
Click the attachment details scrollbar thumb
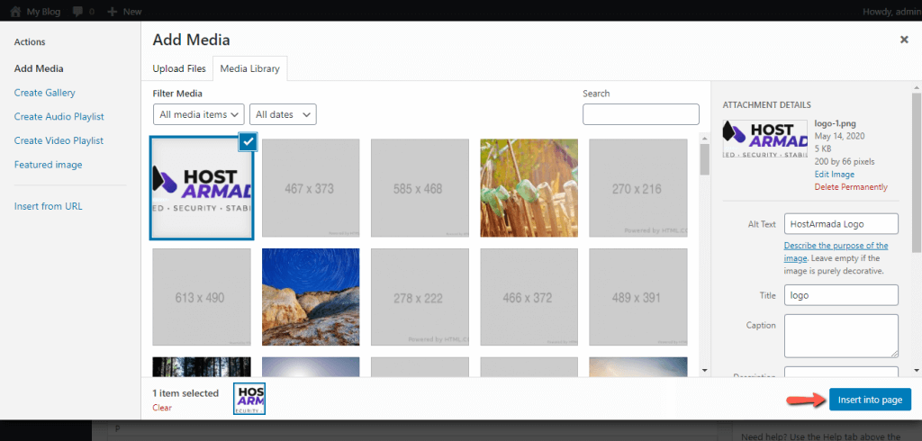tap(917, 174)
